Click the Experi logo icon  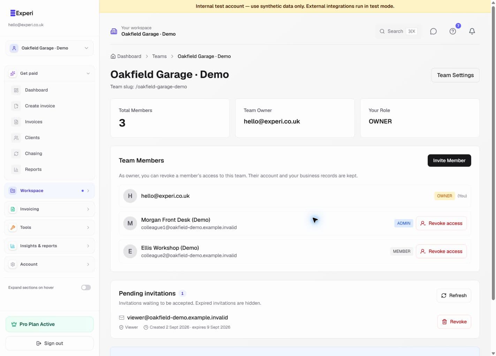pyautogui.click(x=13, y=13)
